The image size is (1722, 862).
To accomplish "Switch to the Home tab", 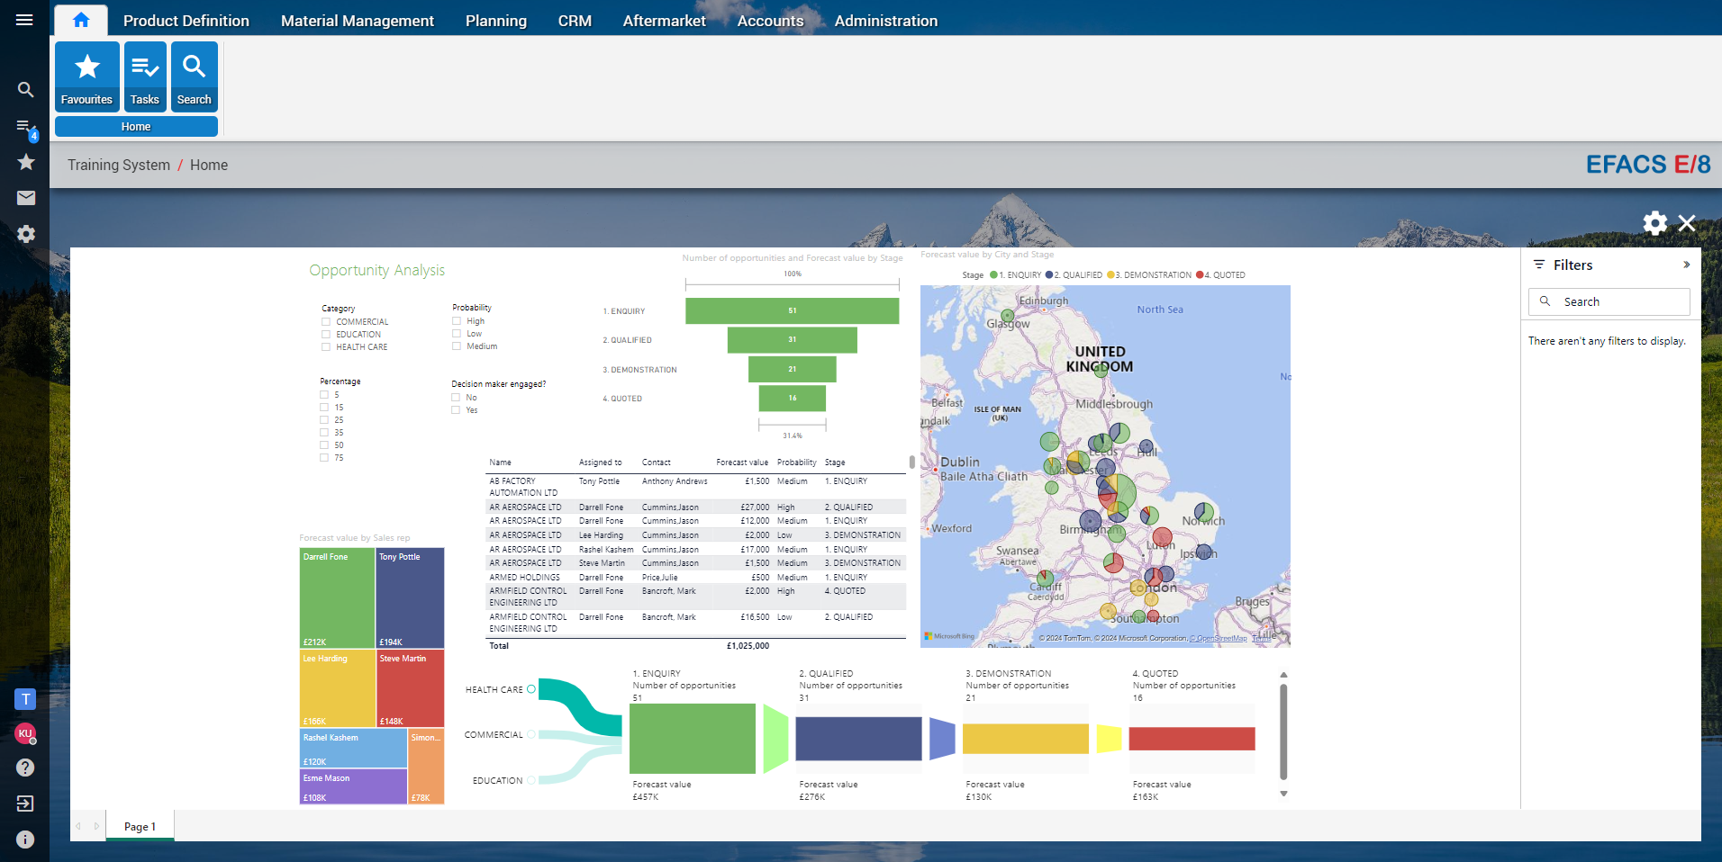I will point(80,19).
